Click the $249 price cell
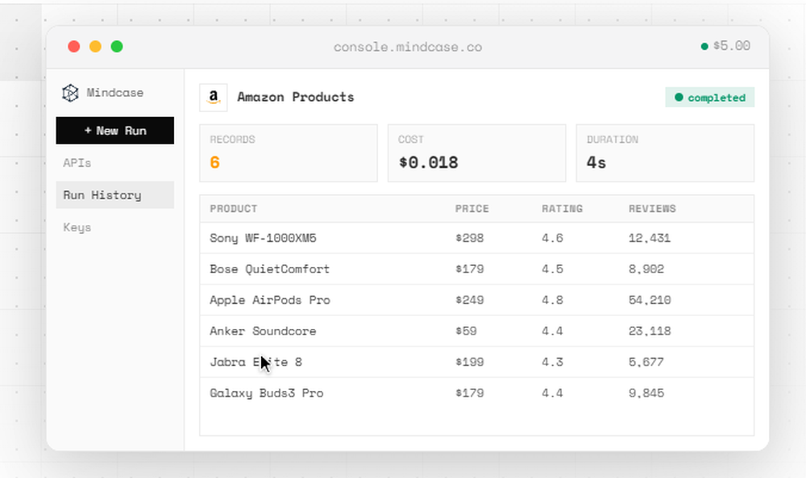The height and width of the screenshot is (478, 806). click(x=469, y=300)
